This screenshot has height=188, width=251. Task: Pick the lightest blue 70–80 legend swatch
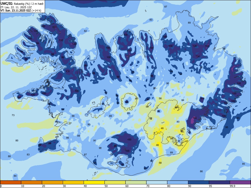157,182
